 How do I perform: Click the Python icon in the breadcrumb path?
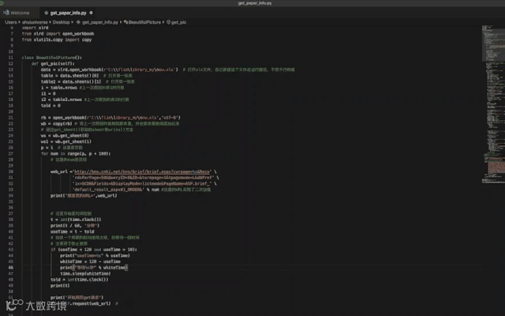78,22
